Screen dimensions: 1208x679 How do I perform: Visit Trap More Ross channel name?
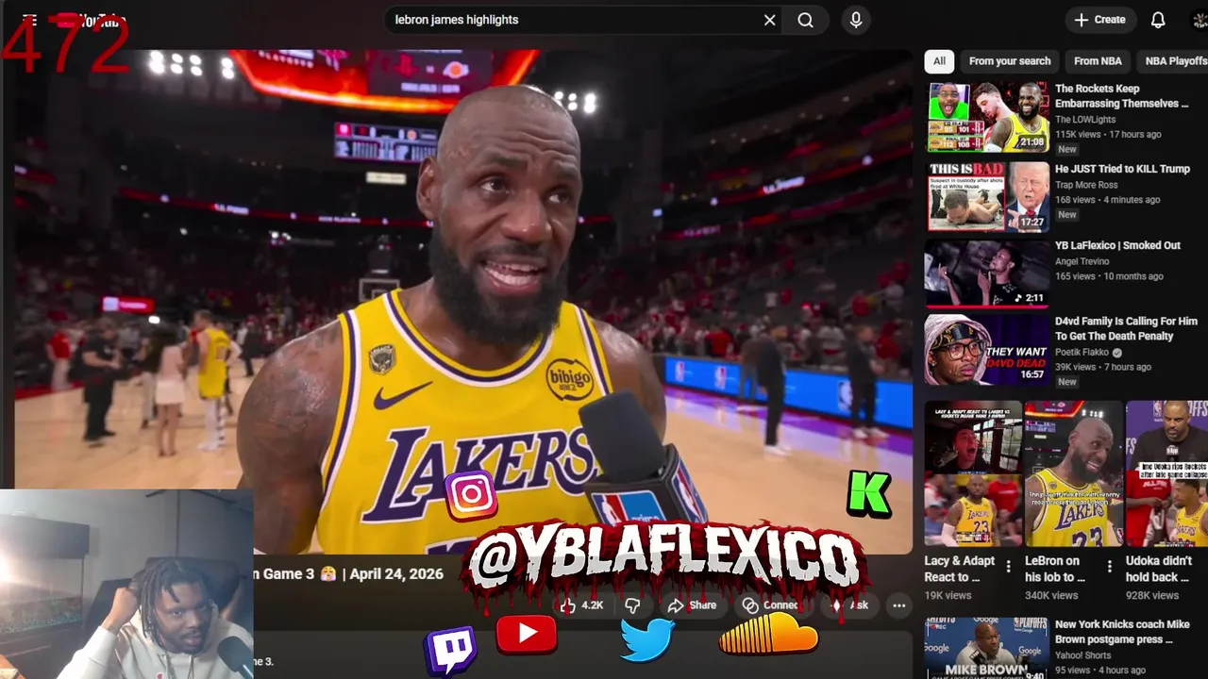tap(1086, 185)
